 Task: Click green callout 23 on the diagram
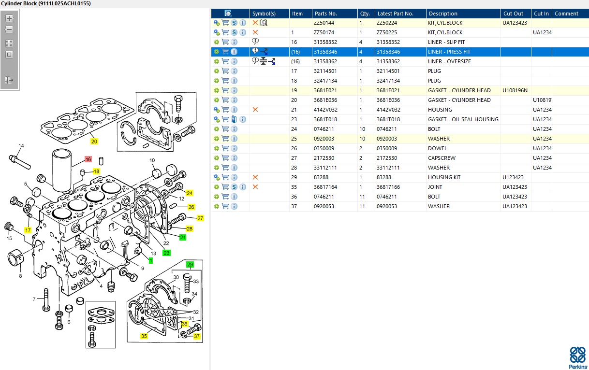pyautogui.click(x=166, y=253)
